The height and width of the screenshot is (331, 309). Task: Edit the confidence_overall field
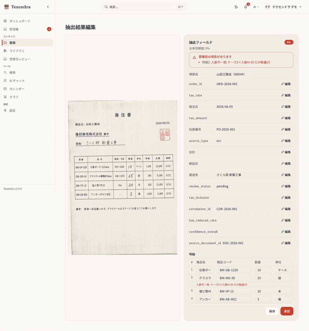coord(286,232)
